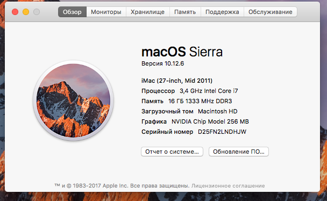327x201 pixels.
Task: Close the About This Mac window
Action: coord(15,12)
